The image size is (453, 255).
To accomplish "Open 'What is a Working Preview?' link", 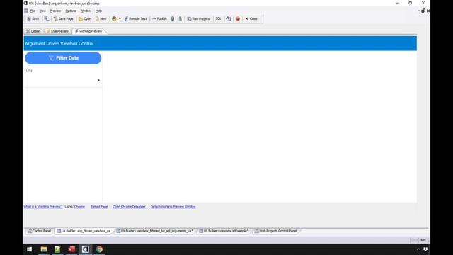I will pyautogui.click(x=43, y=207).
